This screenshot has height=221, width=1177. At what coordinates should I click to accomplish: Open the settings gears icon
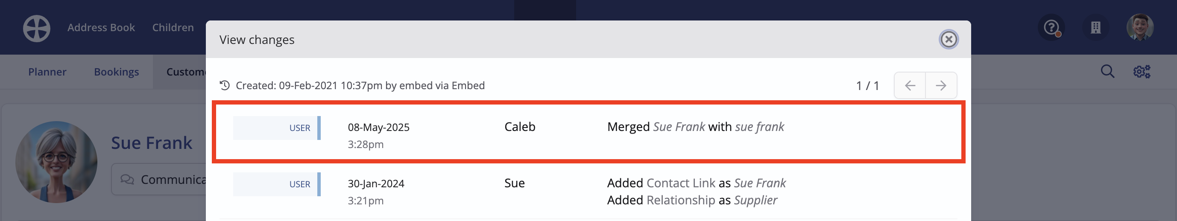[1142, 71]
